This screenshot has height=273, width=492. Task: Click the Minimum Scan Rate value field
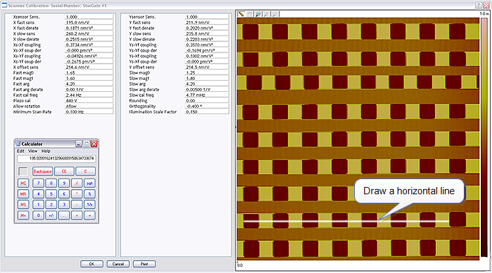pos(89,112)
